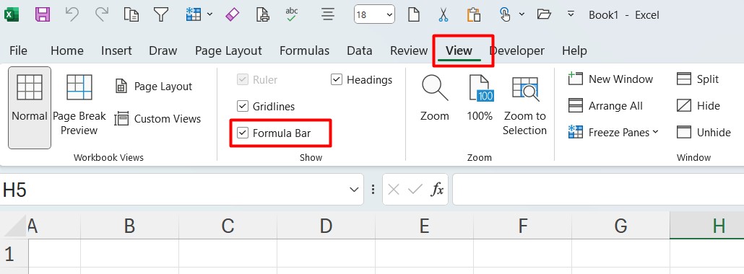Click the Open folder icon
744x274 pixels.
tap(544, 14)
